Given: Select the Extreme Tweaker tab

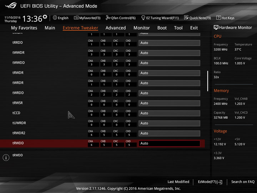Looking at the screenshot, I should click(x=80, y=28).
